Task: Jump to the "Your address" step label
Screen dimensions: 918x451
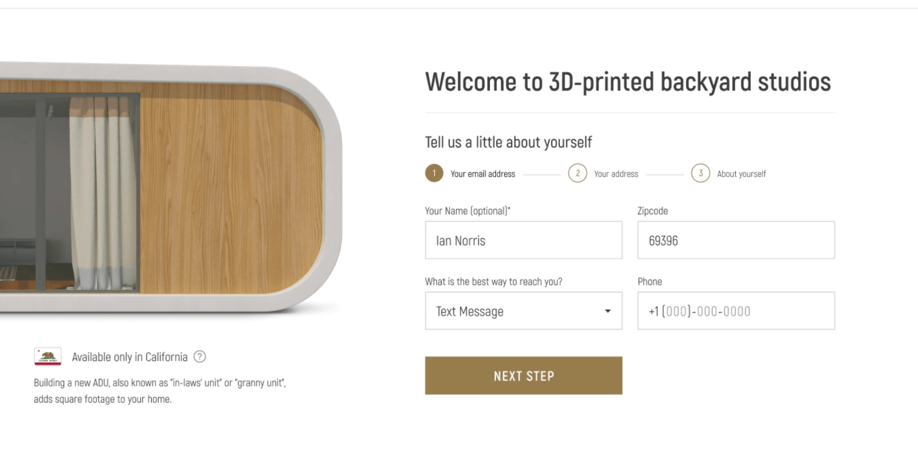Action: (616, 174)
